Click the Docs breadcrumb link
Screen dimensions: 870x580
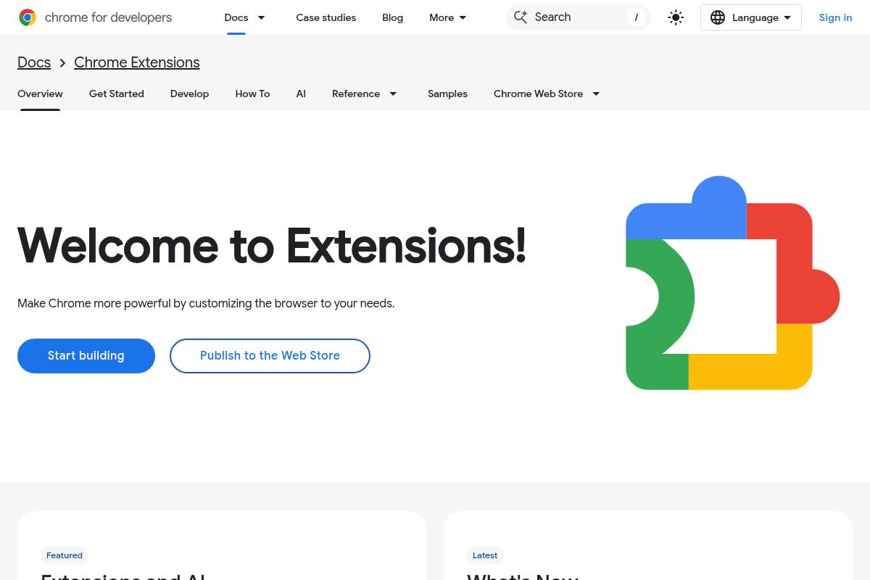pos(34,62)
